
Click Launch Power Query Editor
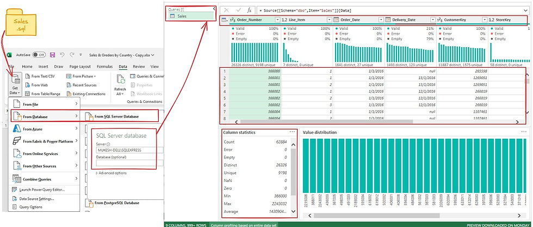39,190
